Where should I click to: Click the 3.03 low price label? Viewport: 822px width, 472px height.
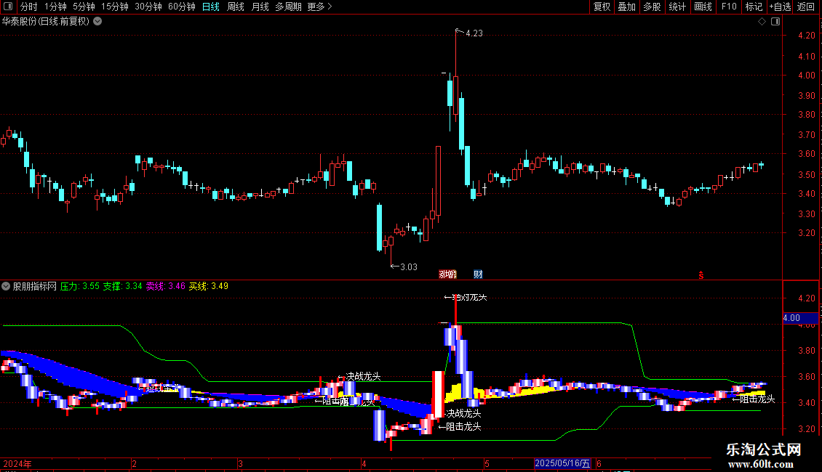(409, 267)
